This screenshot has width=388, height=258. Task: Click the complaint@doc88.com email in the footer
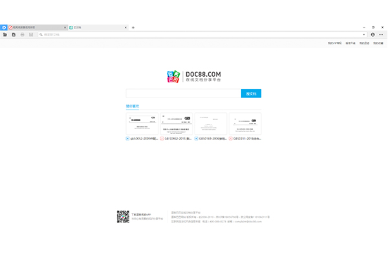(x=248, y=222)
